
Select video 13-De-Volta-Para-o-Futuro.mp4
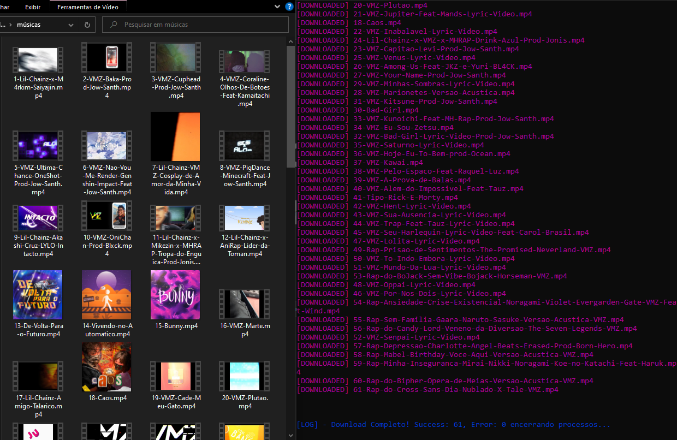[x=38, y=304]
